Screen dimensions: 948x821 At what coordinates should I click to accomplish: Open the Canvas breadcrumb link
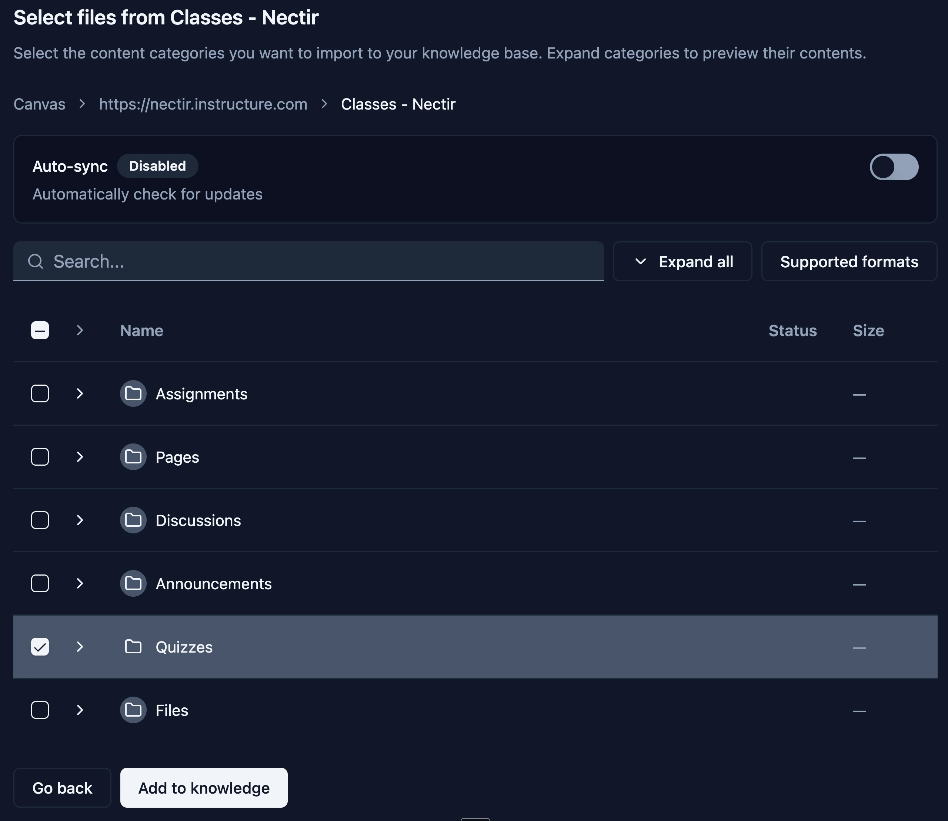point(39,104)
